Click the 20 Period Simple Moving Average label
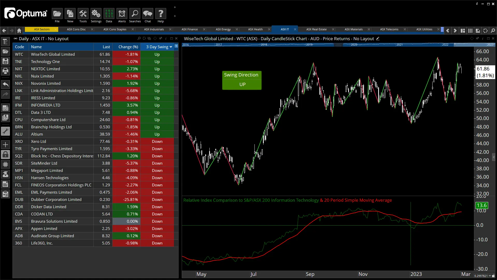This screenshot has height=280, width=497. (x=358, y=200)
